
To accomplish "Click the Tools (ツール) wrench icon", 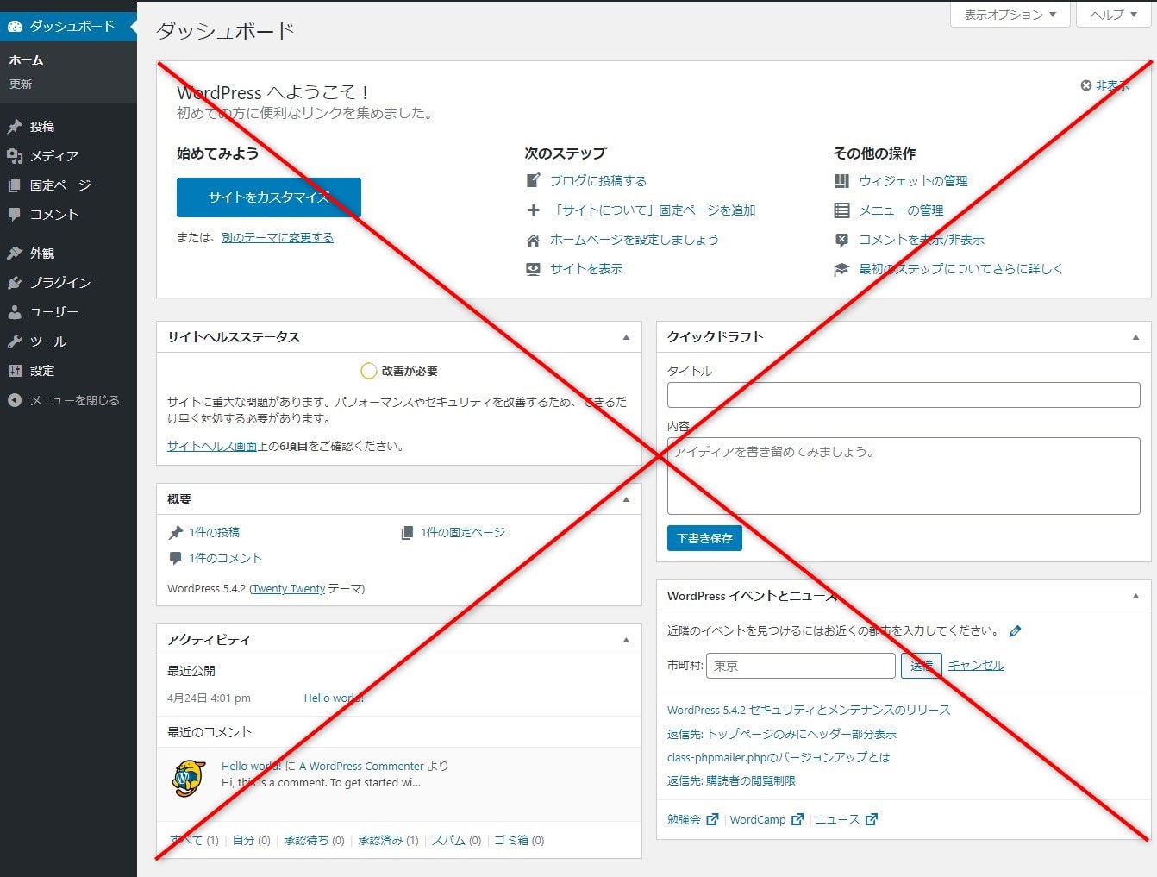I will click(15, 341).
